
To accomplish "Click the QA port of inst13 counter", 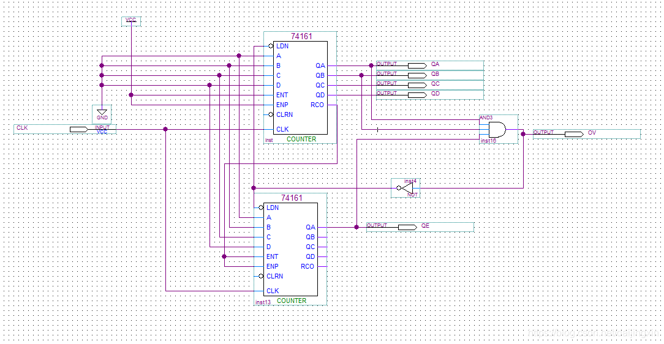I will tap(311, 228).
